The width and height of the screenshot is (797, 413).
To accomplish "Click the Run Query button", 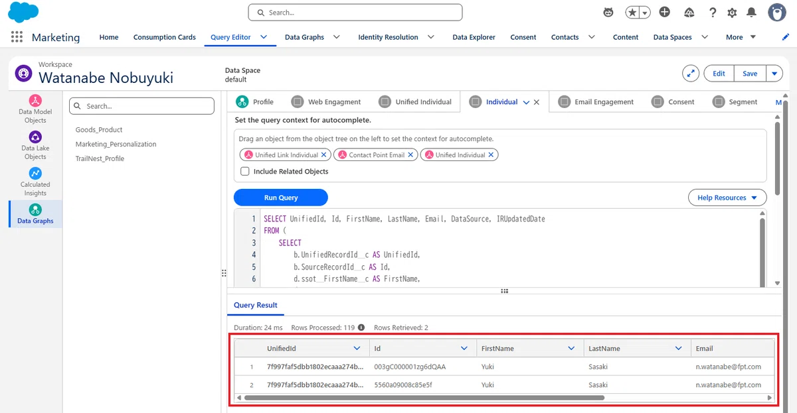I will 280,198.
